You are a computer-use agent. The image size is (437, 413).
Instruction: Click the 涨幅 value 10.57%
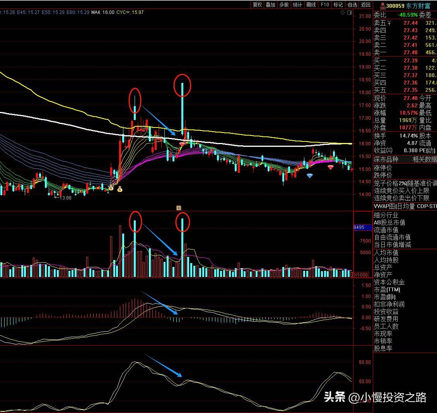pos(408,113)
